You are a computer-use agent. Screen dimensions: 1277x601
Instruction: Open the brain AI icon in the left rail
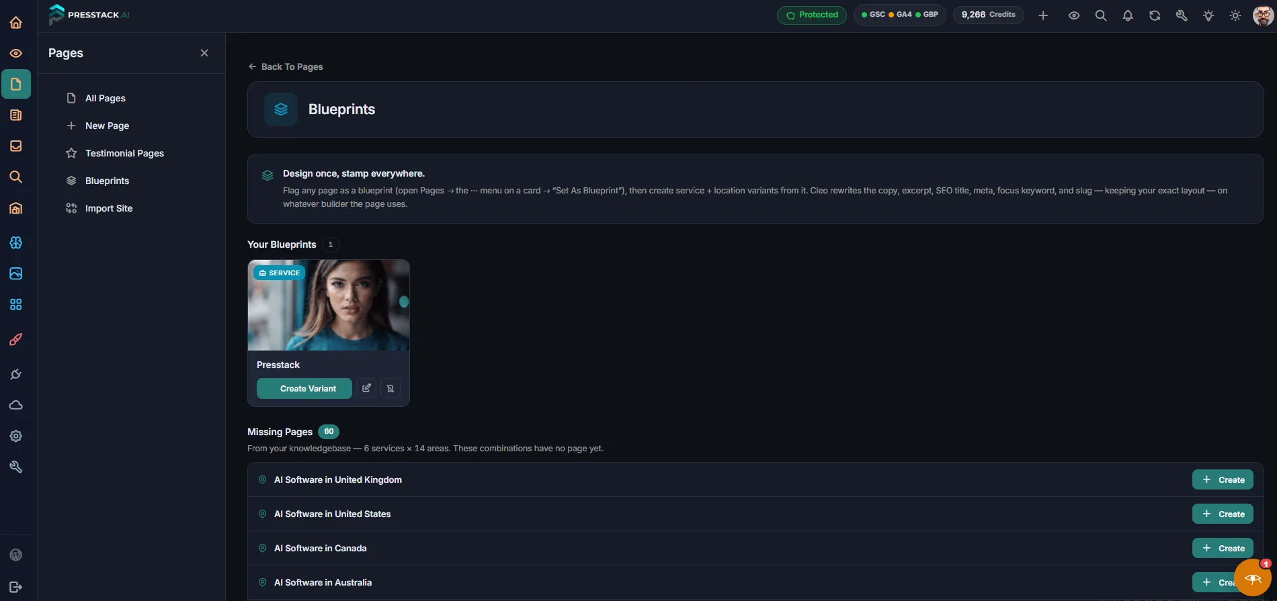16,242
